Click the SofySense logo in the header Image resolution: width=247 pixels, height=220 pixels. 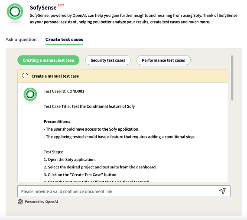15,12
